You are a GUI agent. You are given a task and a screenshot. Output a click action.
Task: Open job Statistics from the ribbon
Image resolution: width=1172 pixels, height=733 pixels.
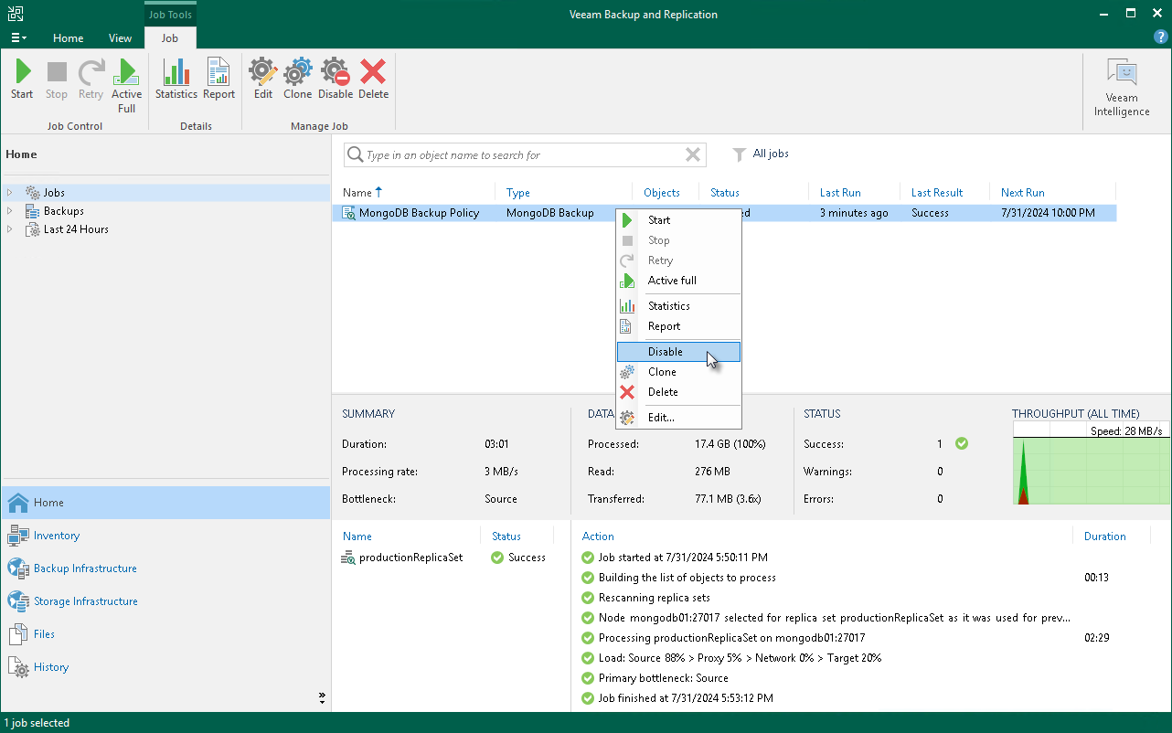176,80
